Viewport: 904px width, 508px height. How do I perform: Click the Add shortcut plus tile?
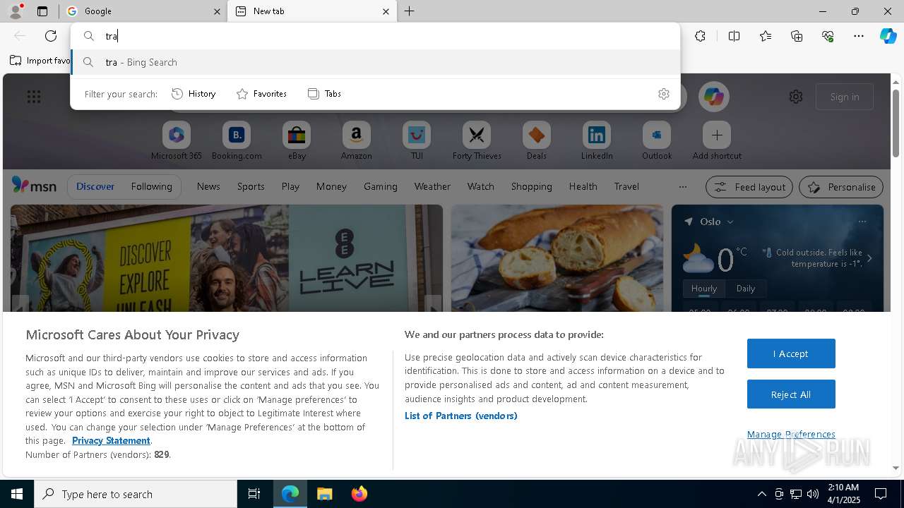click(x=717, y=140)
